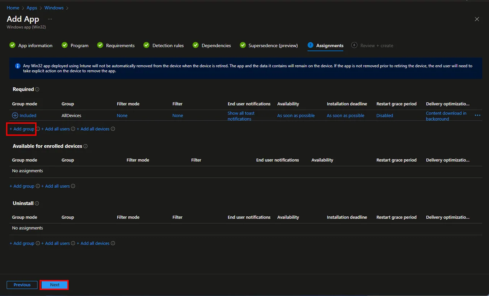Click Available section No assignments text
The height and width of the screenshot is (296, 489).
pos(28,171)
